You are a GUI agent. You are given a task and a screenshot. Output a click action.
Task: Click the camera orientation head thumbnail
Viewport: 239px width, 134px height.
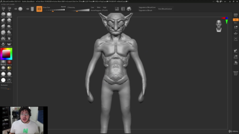click(219, 26)
